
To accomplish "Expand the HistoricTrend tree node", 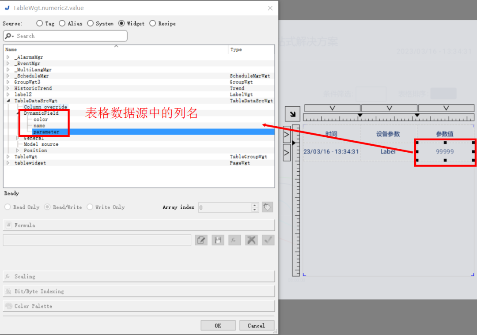I will (8, 88).
